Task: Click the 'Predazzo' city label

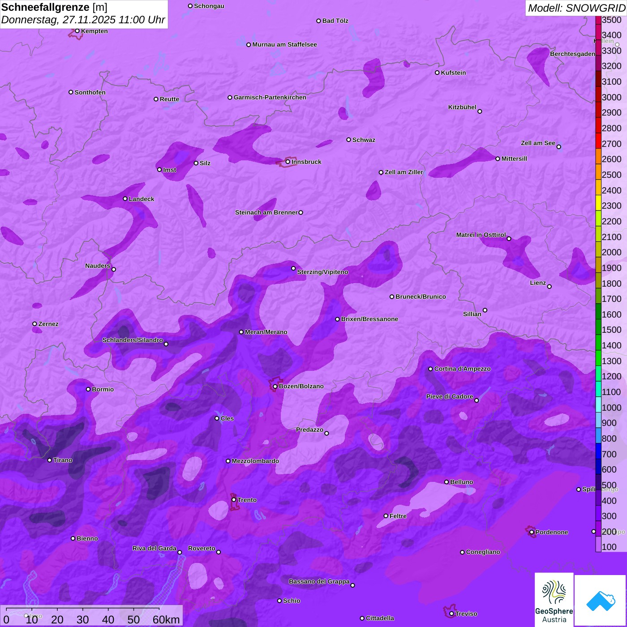Action: tap(310, 429)
